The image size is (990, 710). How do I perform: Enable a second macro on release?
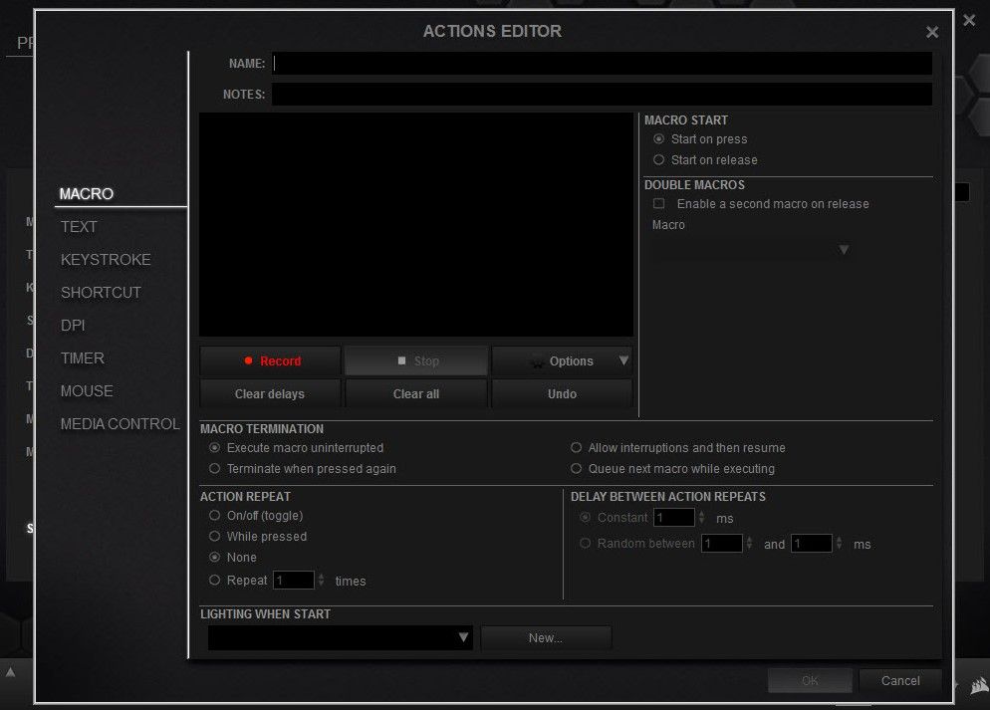click(659, 204)
